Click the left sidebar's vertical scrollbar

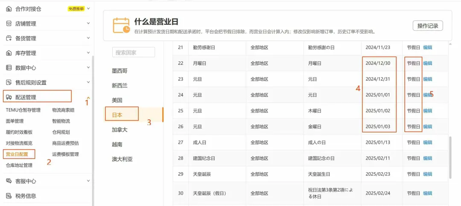[x=93, y=131]
